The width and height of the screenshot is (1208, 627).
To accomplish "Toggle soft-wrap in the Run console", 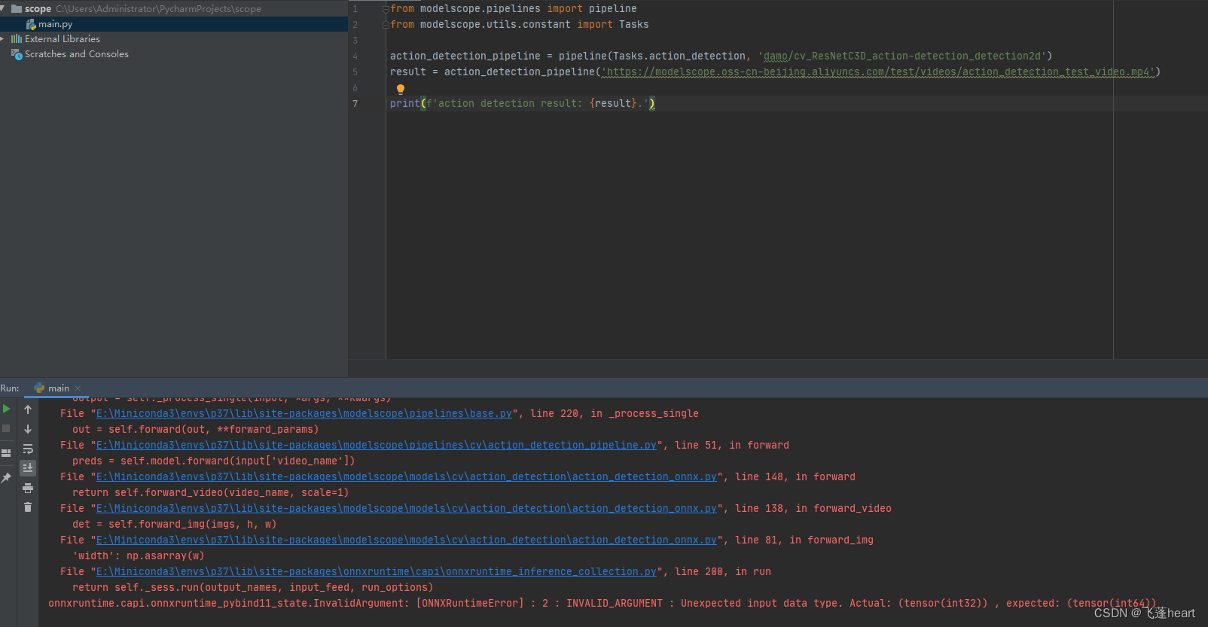I will [x=28, y=449].
